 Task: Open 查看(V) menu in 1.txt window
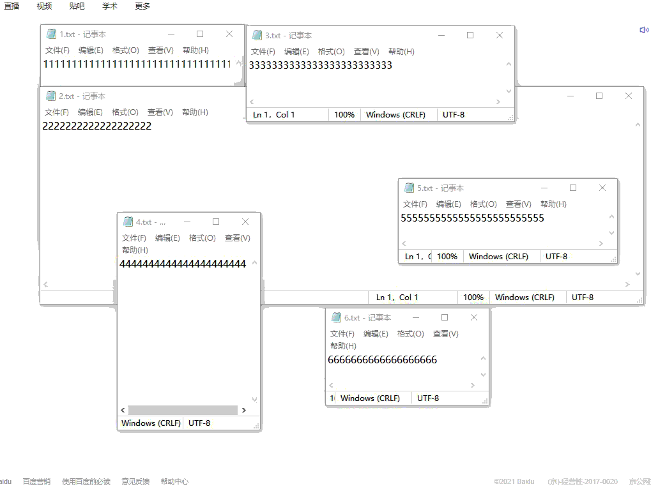161,50
